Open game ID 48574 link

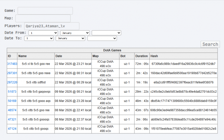12,110
